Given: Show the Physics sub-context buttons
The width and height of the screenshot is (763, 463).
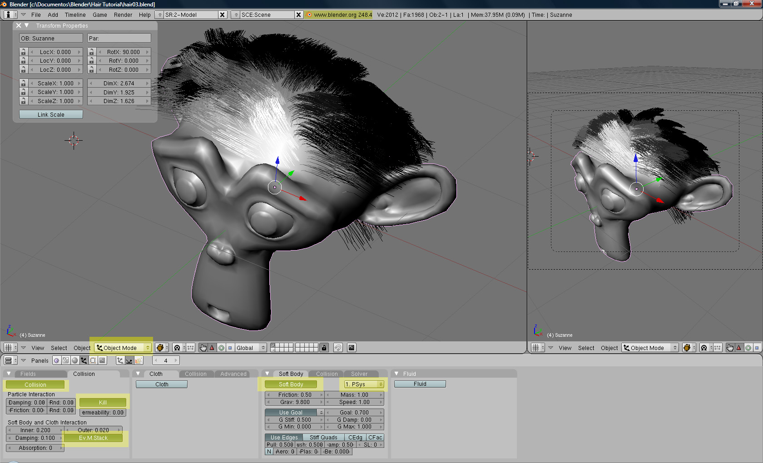Looking at the screenshot, I should pos(129,360).
